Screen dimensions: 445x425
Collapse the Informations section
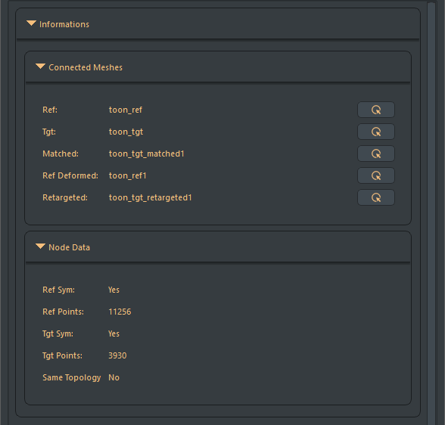31,23
